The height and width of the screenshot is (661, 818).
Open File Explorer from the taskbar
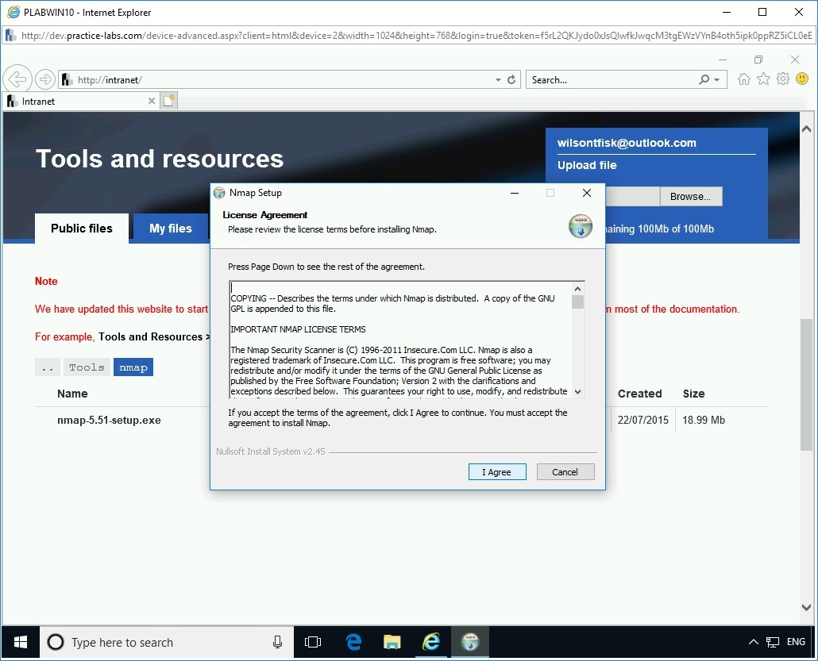tap(392, 642)
